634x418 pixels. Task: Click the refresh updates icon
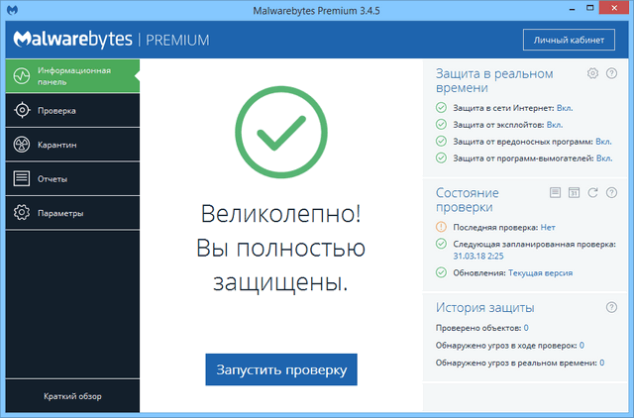tap(592, 193)
